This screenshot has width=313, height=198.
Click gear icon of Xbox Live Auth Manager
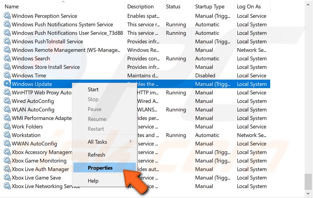pyautogui.click(x=7, y=169)
